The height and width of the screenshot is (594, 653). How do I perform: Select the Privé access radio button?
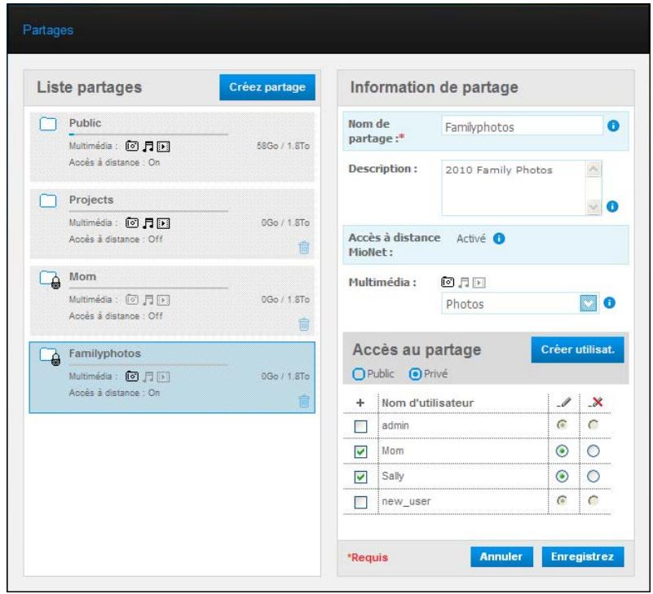click(x=415, y=374)
